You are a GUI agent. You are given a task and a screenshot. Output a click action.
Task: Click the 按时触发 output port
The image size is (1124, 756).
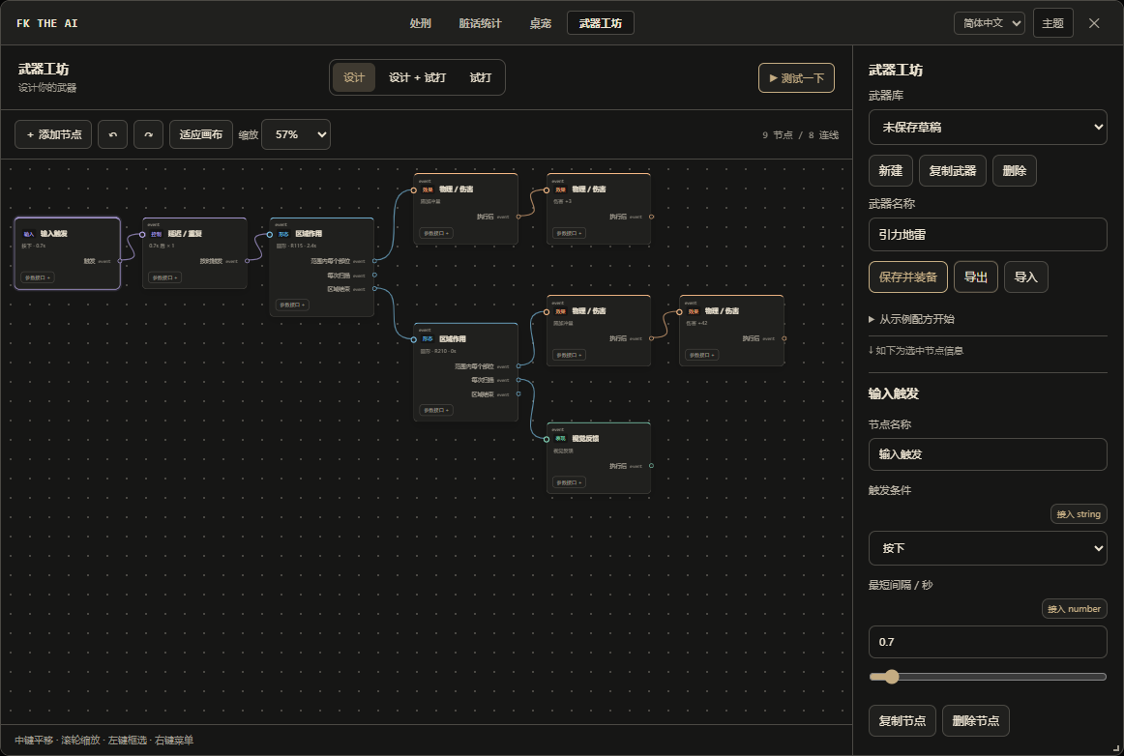248,261
